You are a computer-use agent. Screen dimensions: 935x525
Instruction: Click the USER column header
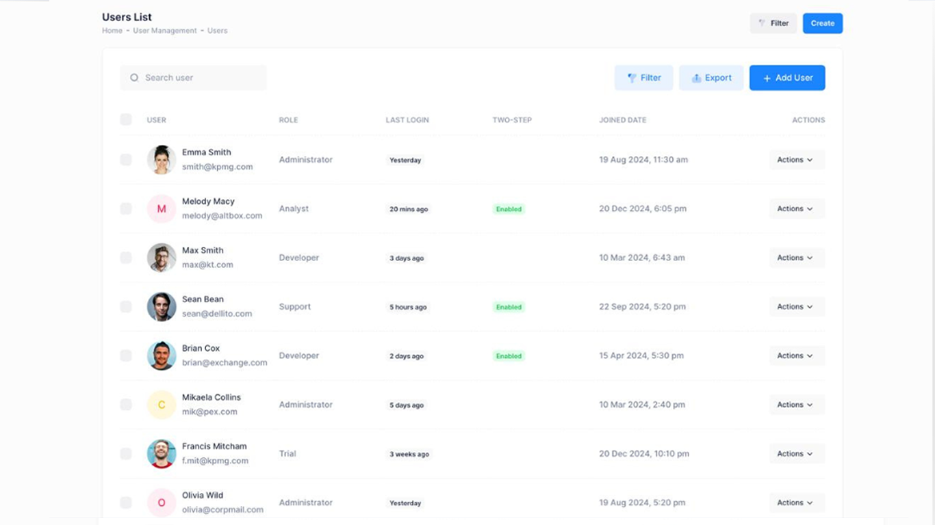click(157, 120)
